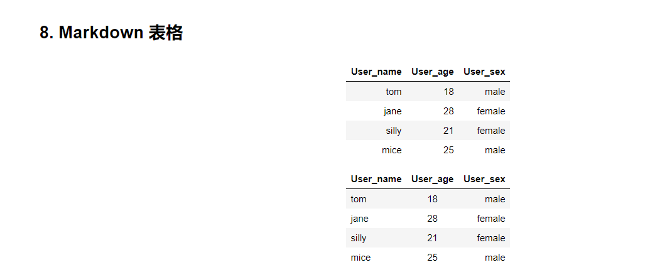Click the '8. Markdown 表格' heading
667x272 pixels.
(x=111, y=33)
